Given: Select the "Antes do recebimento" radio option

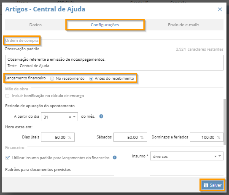Looking at the screenshot, I should coord(91,79).
